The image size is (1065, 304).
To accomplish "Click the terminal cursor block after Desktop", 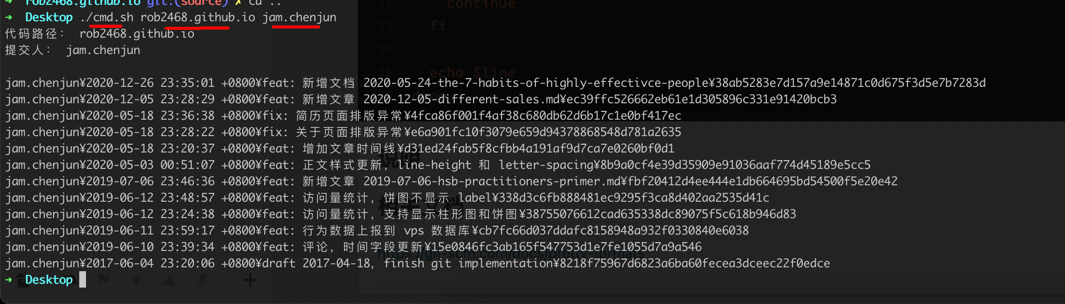I will tap(83, 279).
